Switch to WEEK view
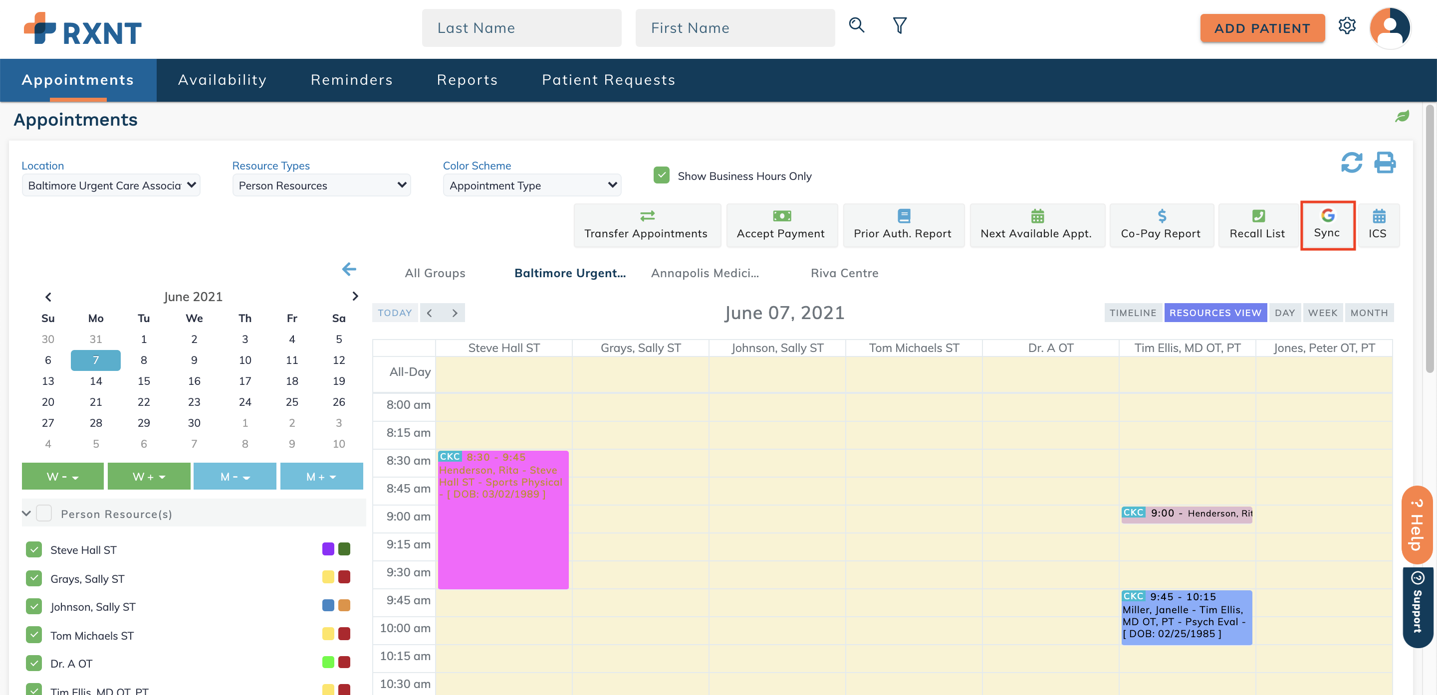 pos(1323,313)
